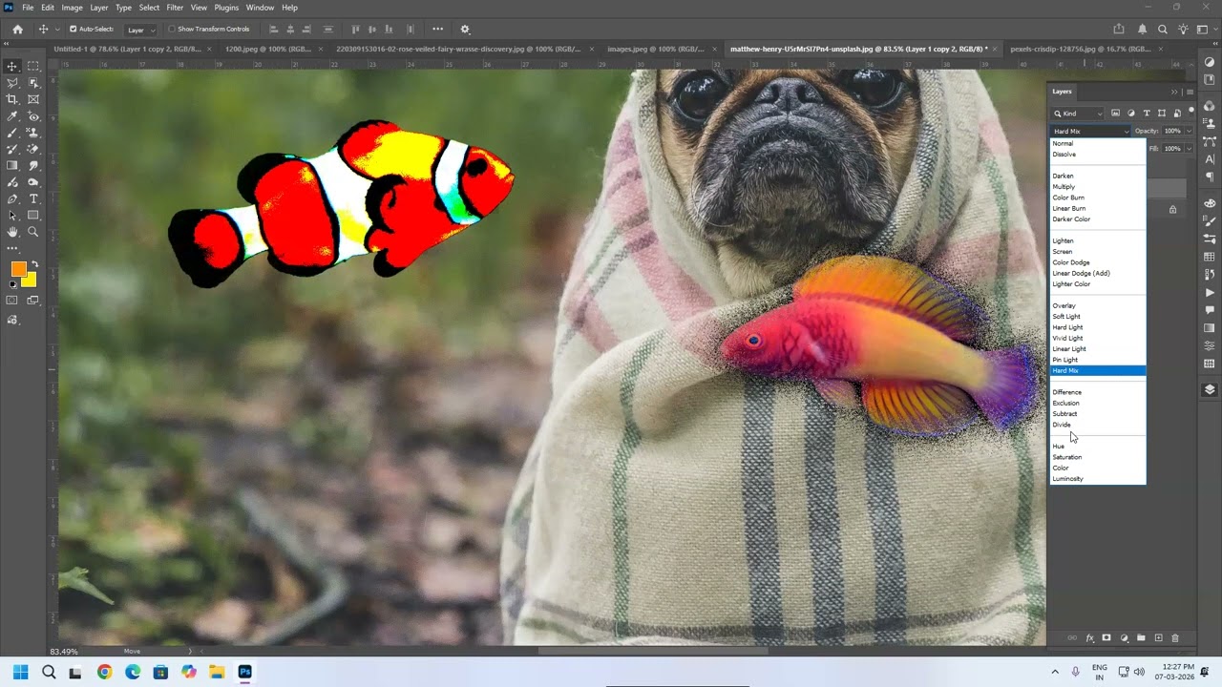Screen dimensions: 1222x687
Task: Select the Pen tool
Action: click(12, 199)
